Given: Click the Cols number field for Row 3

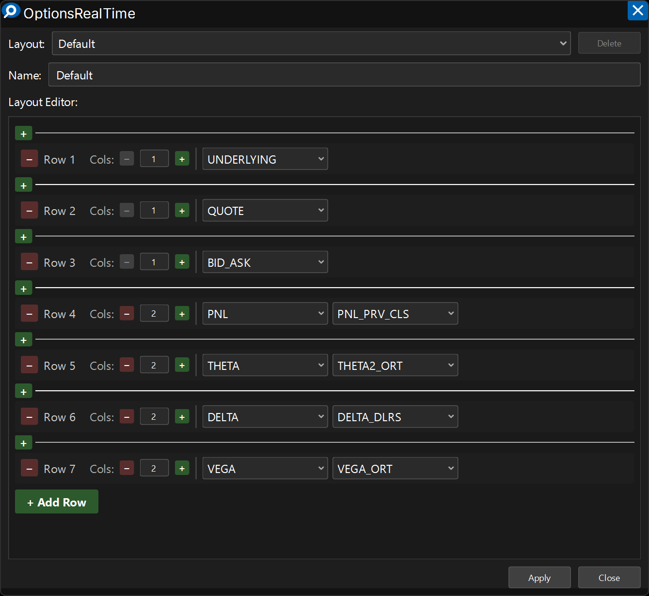Looking at the screenshot, I should (x=154, y=262).
